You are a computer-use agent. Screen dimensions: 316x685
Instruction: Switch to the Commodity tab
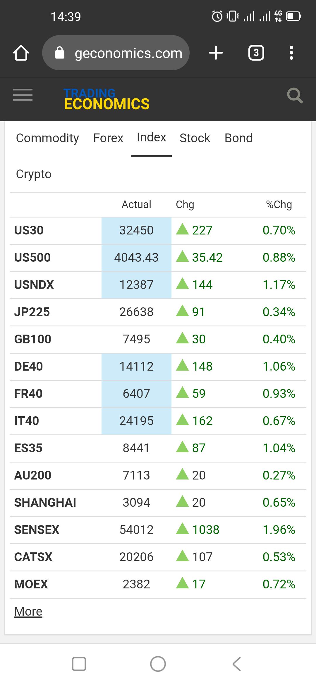point(47,138)
